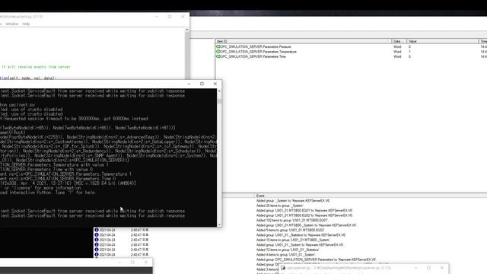
Task: Open the Window menu in IDLE editor
Action: (x=12, y=24)
